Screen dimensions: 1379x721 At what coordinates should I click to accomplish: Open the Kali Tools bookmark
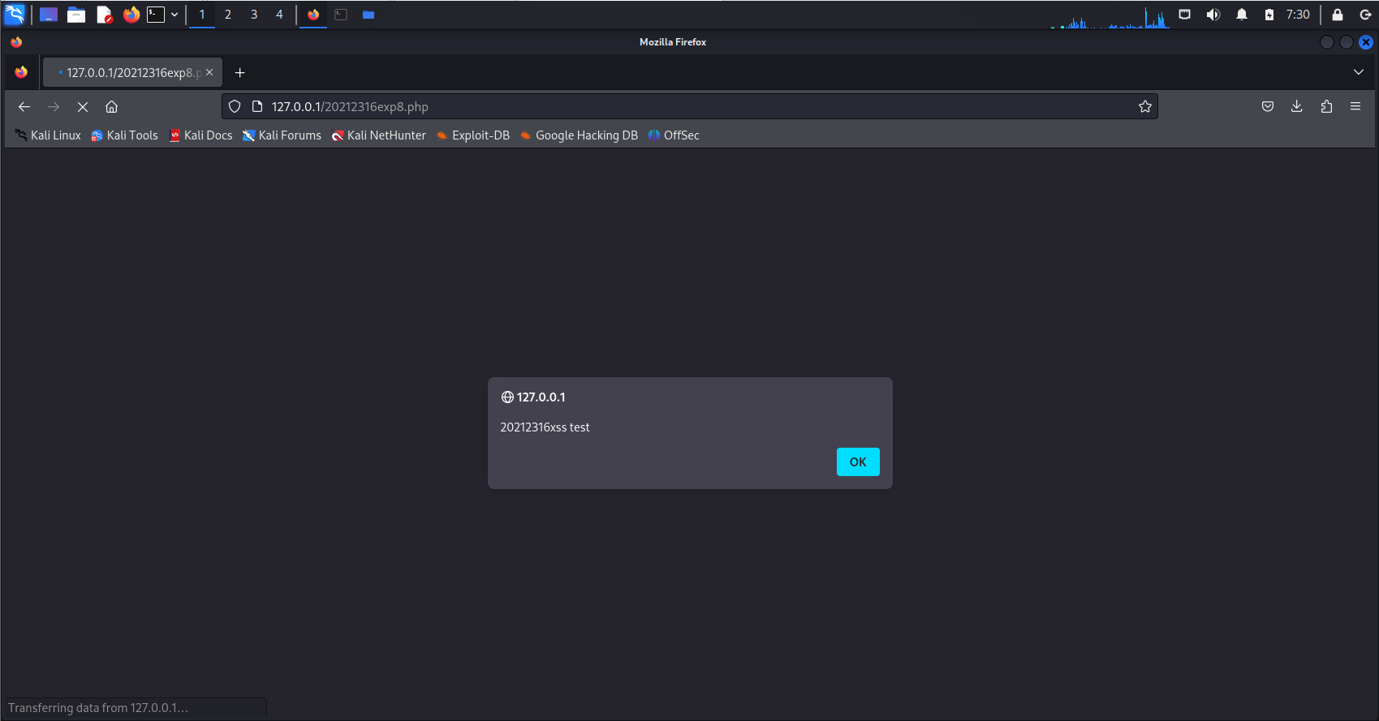coord(125,135)
